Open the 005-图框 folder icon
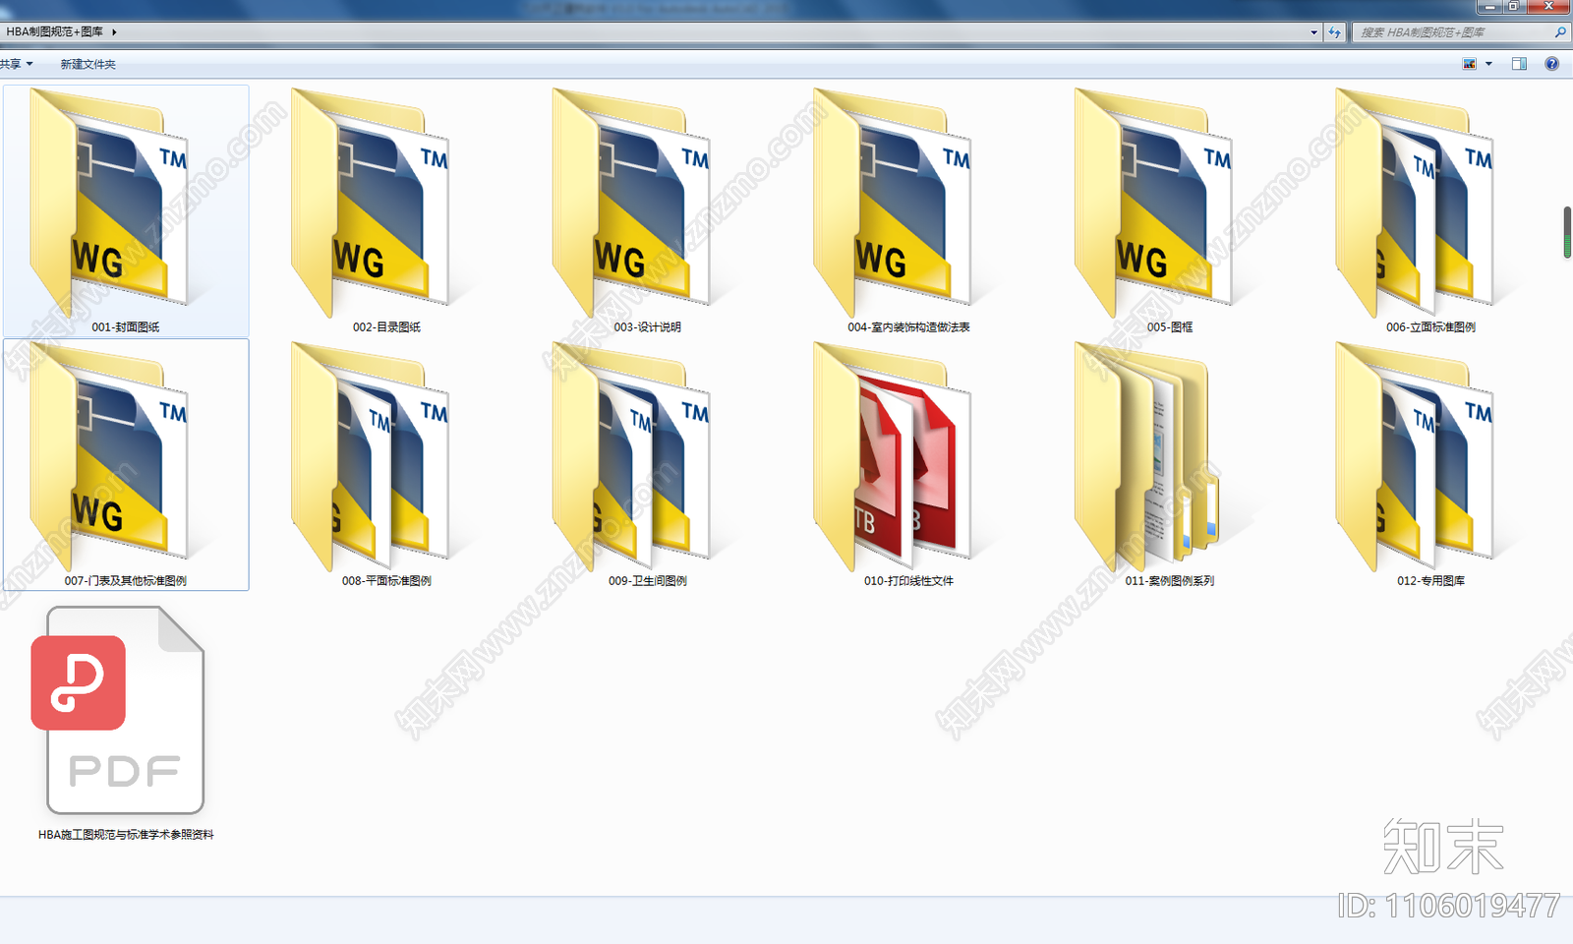Screen dimensions: 1573x944 tap(1154, 202)
